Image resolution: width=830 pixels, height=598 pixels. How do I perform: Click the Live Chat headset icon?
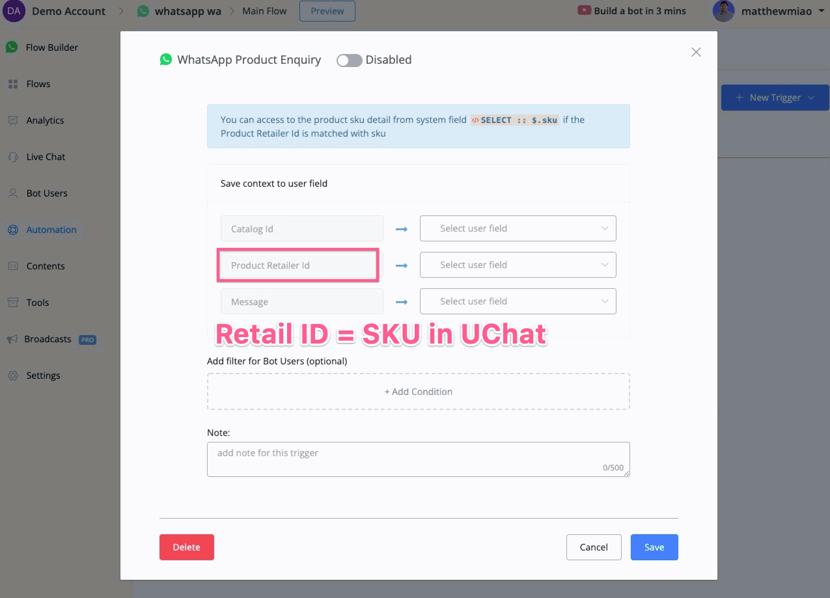(x=12, y=157)
